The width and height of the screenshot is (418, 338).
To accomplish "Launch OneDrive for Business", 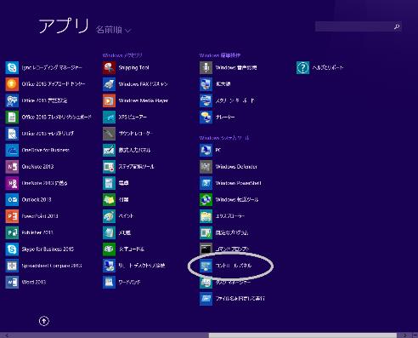I will click(x=37, y=150).
